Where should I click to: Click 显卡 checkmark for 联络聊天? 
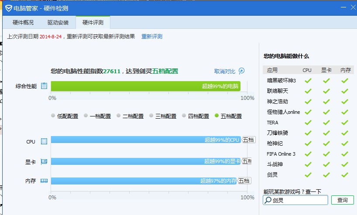(326, 91)
